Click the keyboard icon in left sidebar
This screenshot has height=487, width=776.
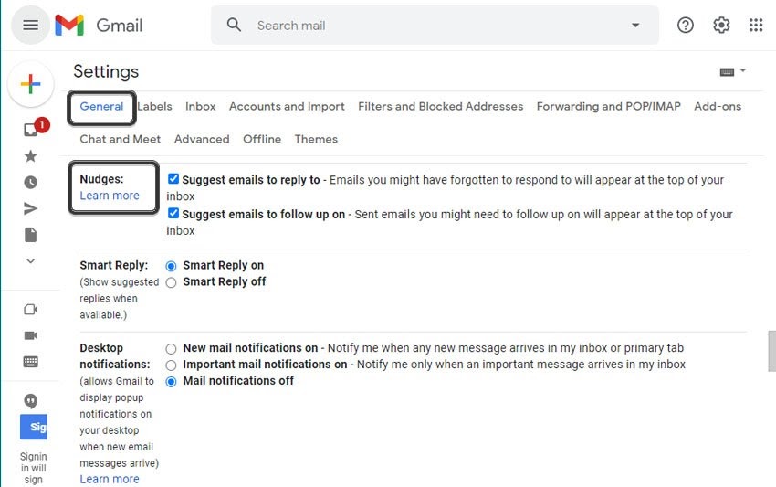[x=31, y=362]
